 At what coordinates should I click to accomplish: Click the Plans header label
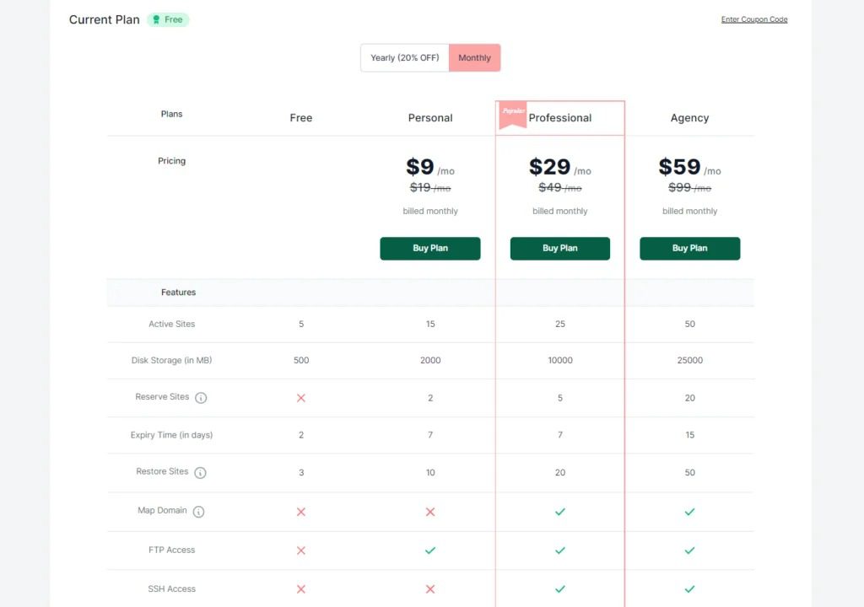pos(171,114)
